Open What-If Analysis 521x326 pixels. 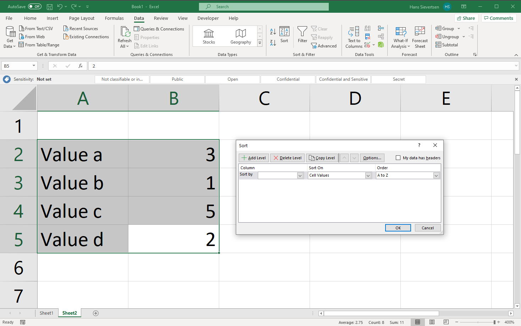coord(400,37)
